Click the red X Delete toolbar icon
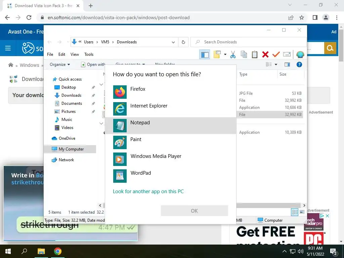Viewport: 344px width, 258px height. pyautogui.click(x=265, y=54)
